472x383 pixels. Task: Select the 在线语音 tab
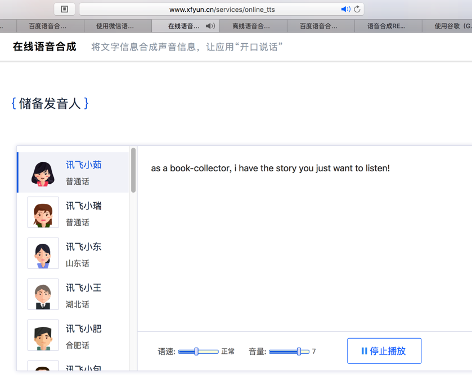pos(186,26)
